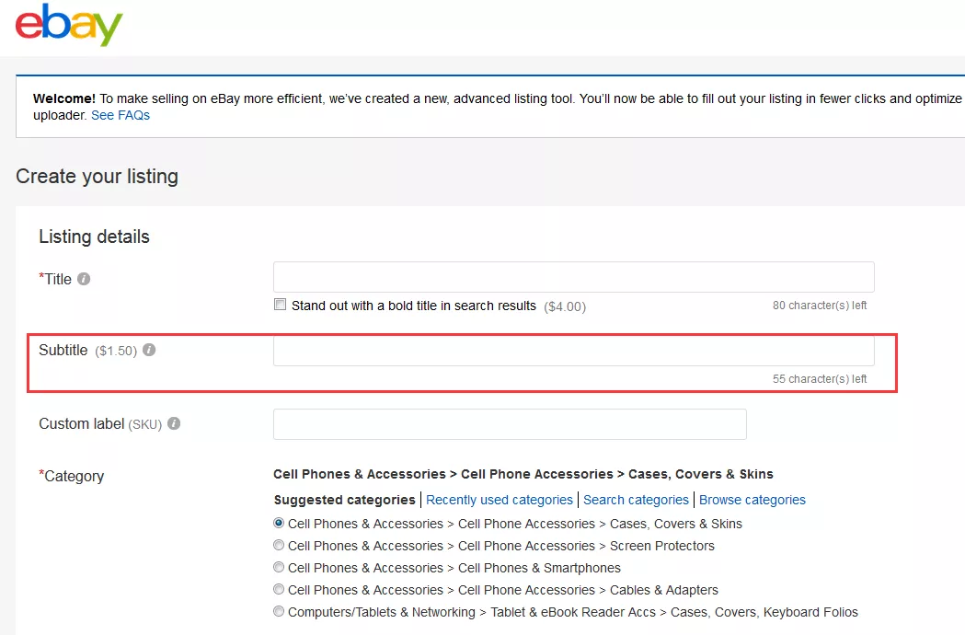This screenshot has height=635, width=965.
Task: Select Cases, Covers & Skins category radio
Action: point(279,523)
